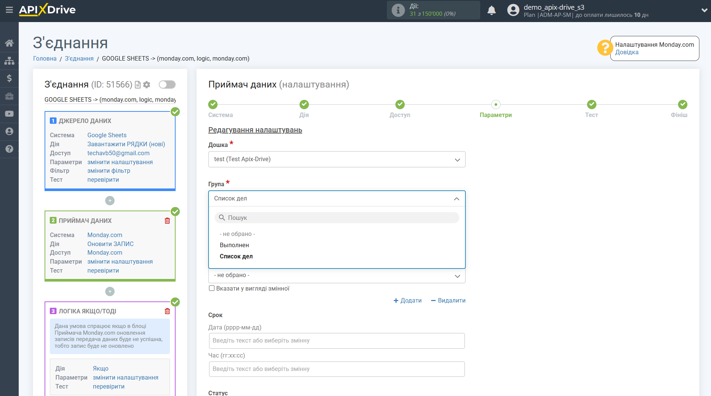Click 'змінити налаштування' in logic block
Viewport: 711px width, 396px height.
[x=125, y=378]
